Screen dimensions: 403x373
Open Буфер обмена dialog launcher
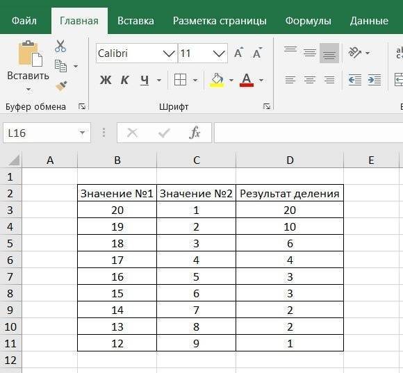coord(82,106)
